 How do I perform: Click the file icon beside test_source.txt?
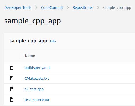(x=12, y=100)
